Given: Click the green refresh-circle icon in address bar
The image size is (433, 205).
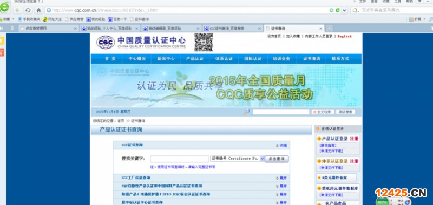Looking at the screenshot, I should coord(331,10).
